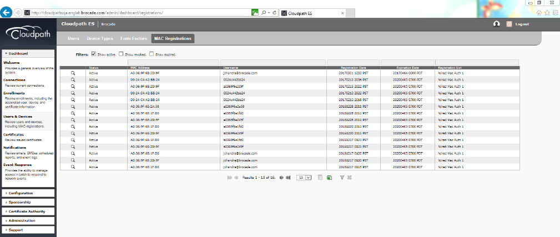Sort by MAC Address column header
The height and width of the screenshot is (237, 560).
pos(140,68)
